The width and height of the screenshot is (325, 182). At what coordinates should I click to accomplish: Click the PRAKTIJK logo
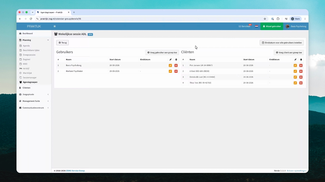point(34,26)
